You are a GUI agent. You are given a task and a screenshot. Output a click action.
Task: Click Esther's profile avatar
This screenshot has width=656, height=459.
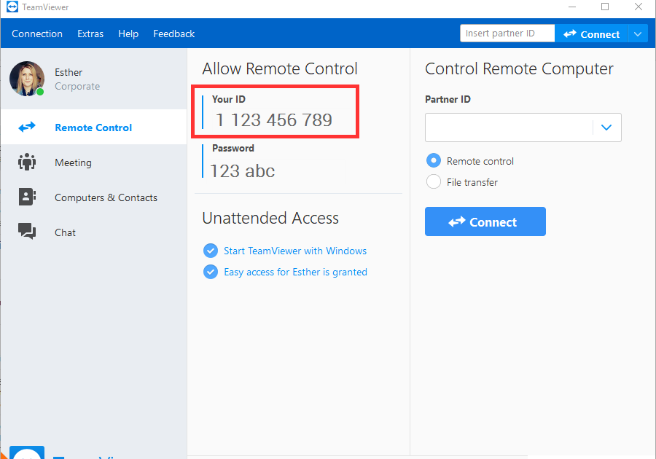pos(27,79)
